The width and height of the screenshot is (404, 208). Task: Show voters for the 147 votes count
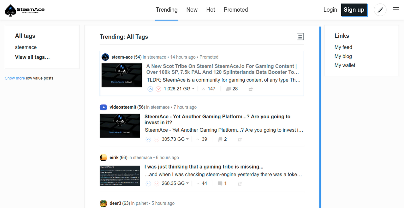click(209, 89)
